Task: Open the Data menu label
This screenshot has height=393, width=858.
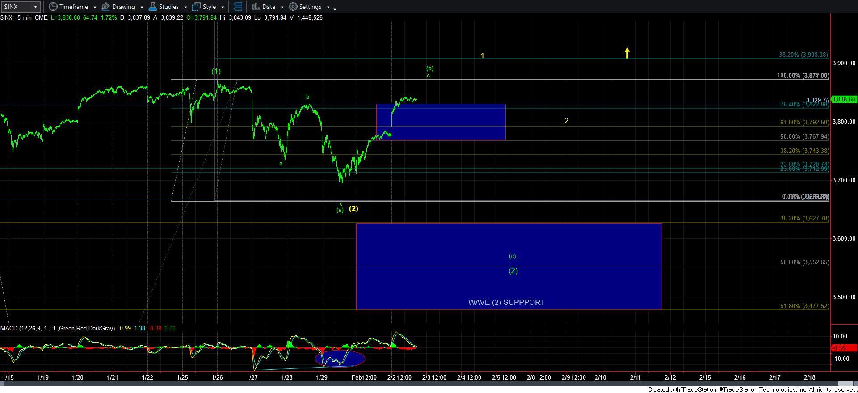Action: [269, 7]
